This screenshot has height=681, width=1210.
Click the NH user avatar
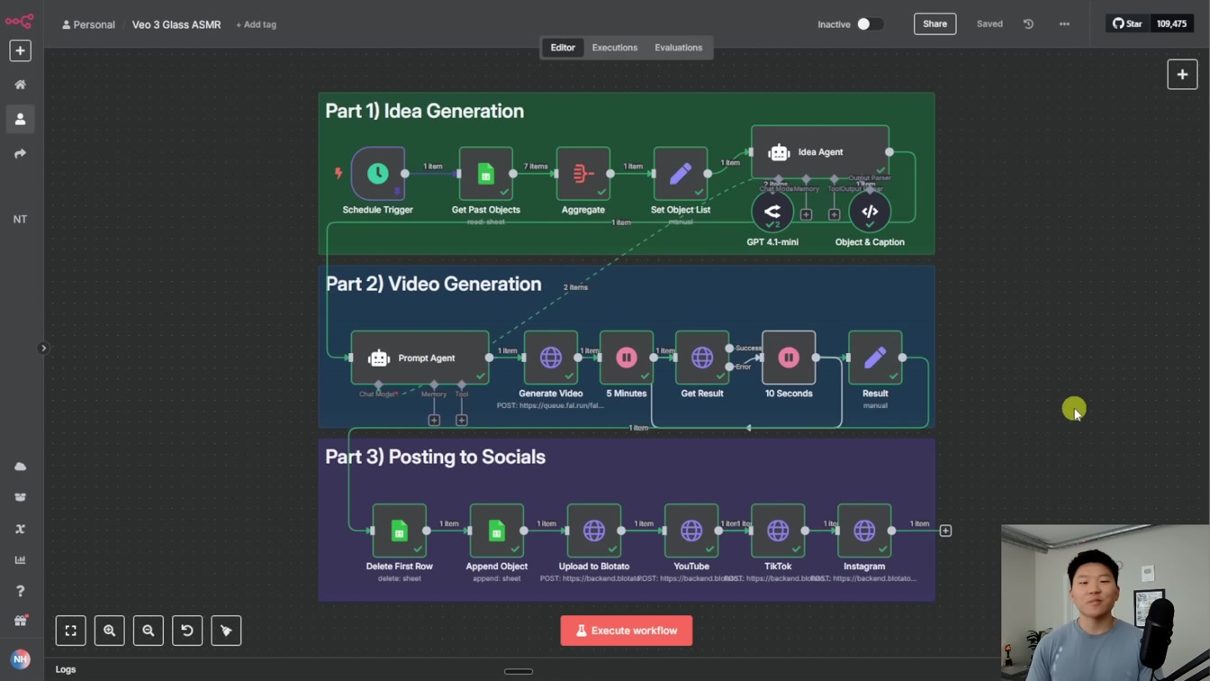tap(20, 659)
